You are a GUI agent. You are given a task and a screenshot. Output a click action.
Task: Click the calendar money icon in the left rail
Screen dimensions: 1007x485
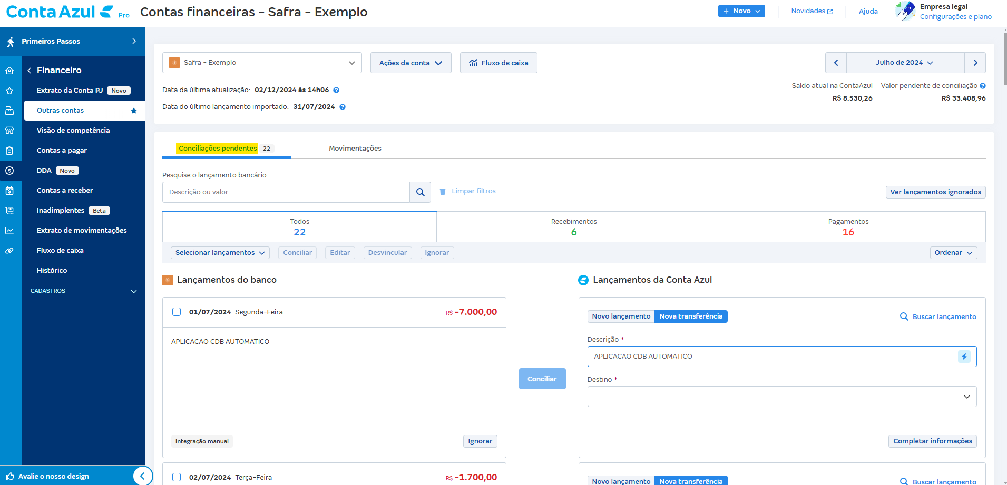click(9, 191)
